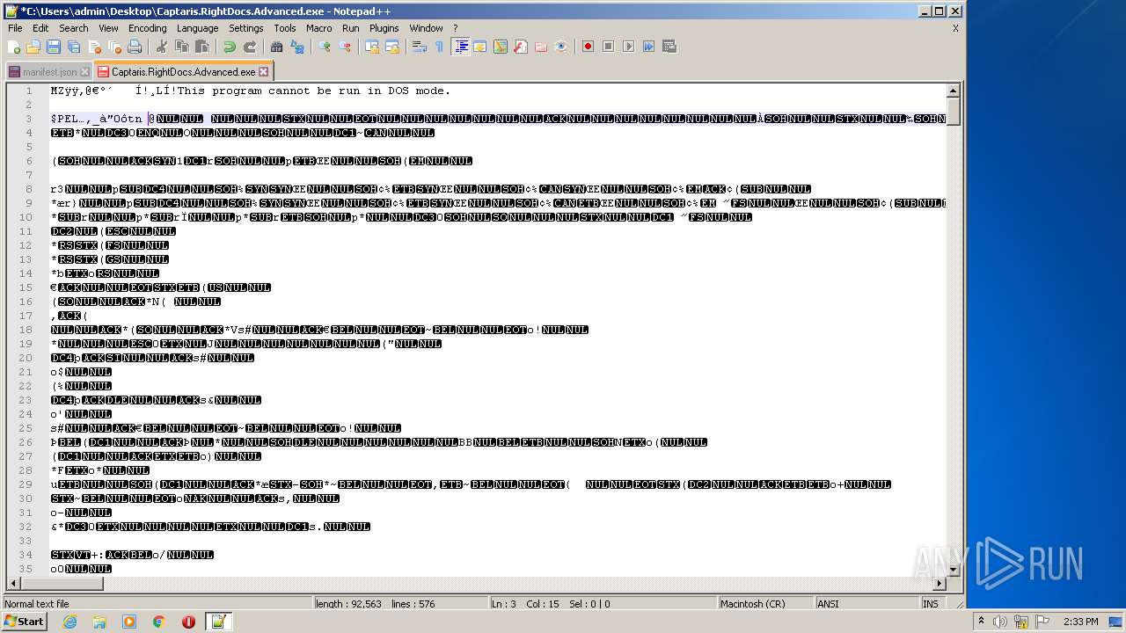Click 'INS' insert mode in status bar
Image resolution: width=1126 pixels, height=633 pixels.
[931, 604]
